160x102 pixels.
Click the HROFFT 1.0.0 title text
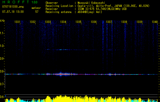point(20,2)
